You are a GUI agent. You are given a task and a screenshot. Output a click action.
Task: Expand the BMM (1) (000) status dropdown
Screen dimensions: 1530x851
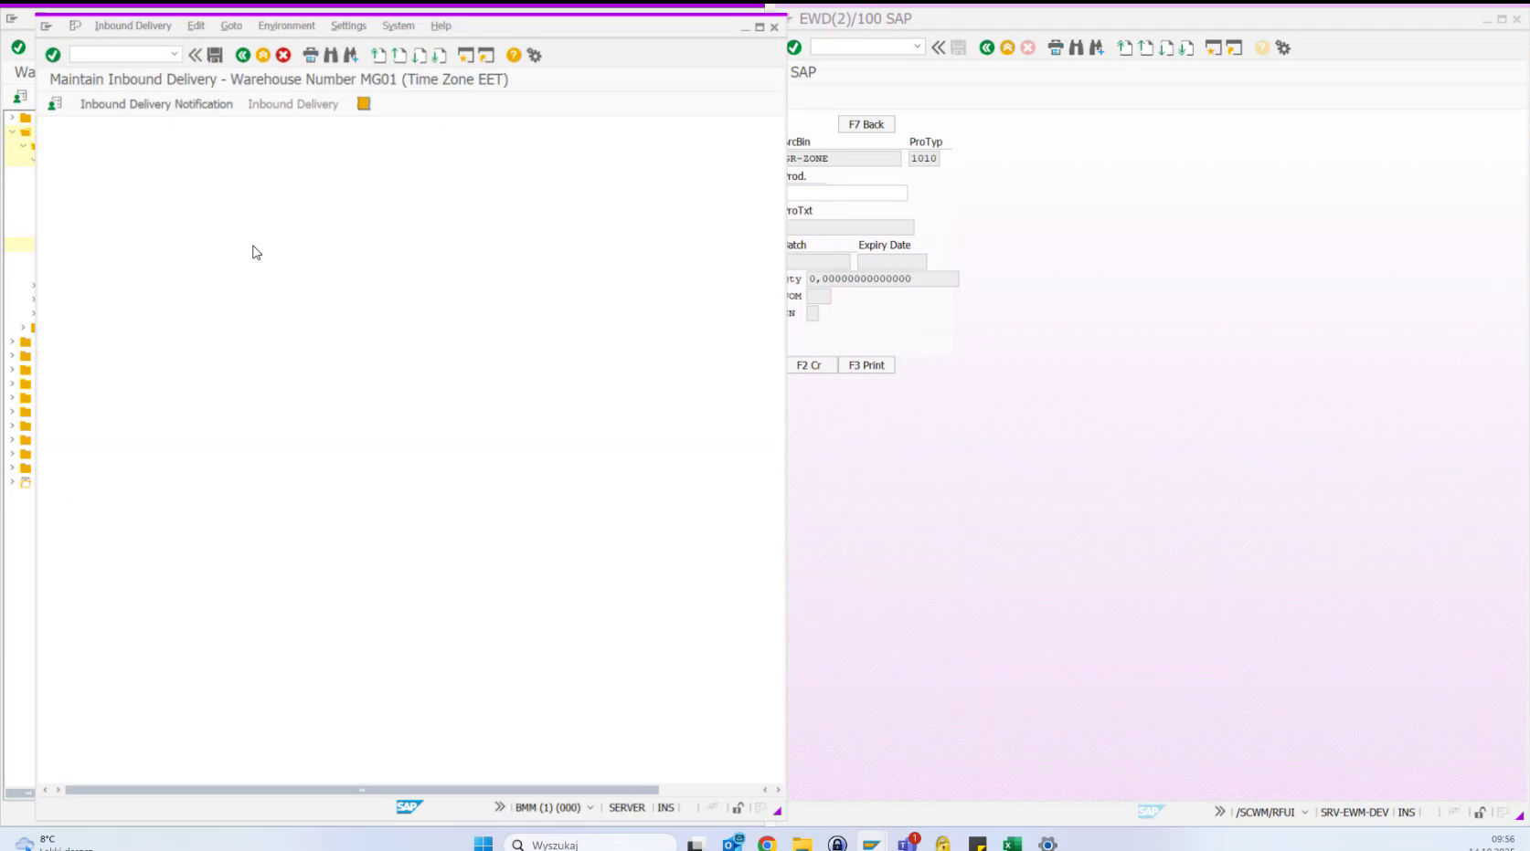[590, 807]
